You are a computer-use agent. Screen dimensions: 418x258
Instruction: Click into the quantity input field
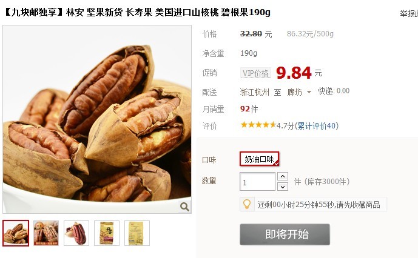257,182
